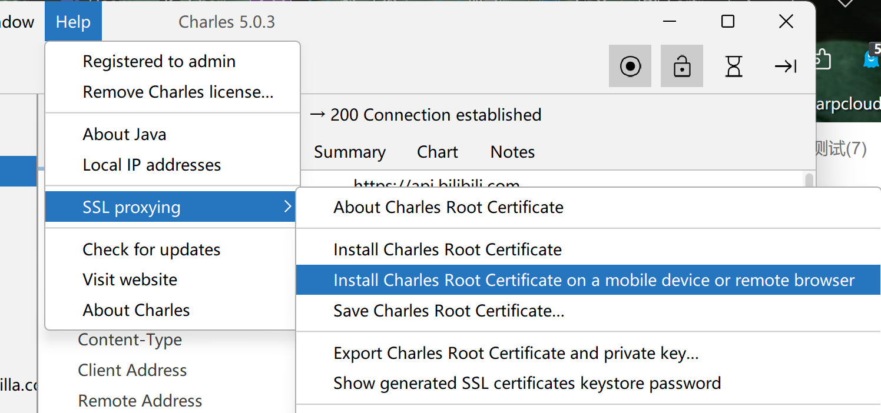Close the Charles window
This screenshot has height=413, width=881.
786,22
